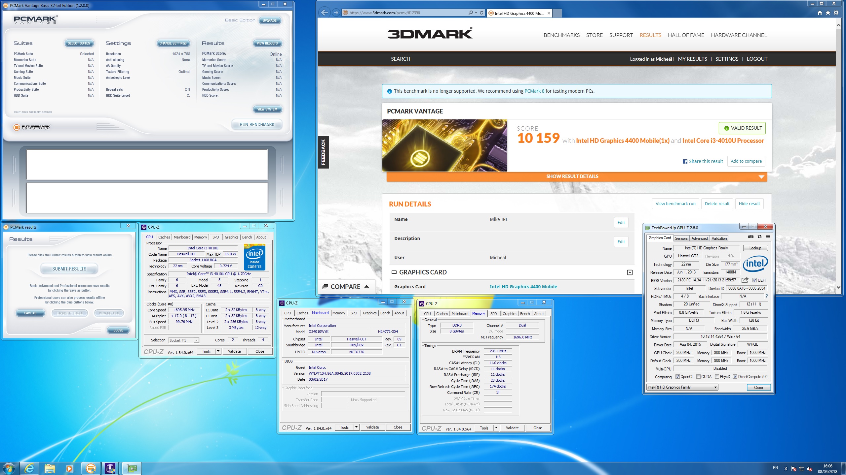Open Tools dropdown arrow in CPU-Z Memory window
Viewport: 846px width, 475px height.
pyautogui.click(x=496, y=428)
